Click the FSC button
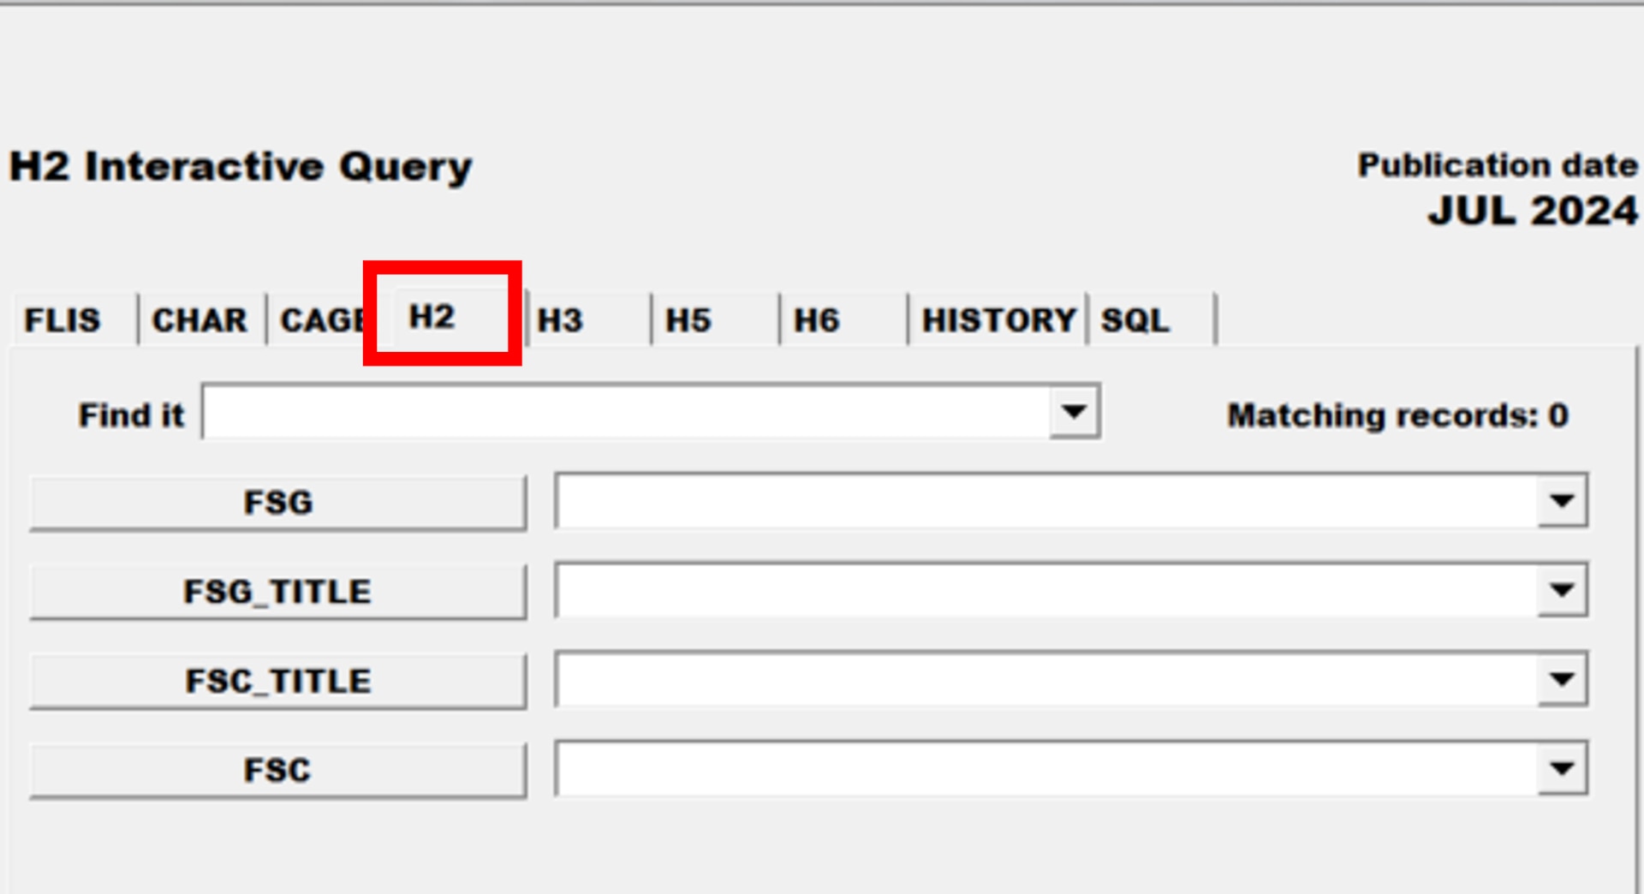Screen dimensions: 1644x894 [x=278, y=771]
